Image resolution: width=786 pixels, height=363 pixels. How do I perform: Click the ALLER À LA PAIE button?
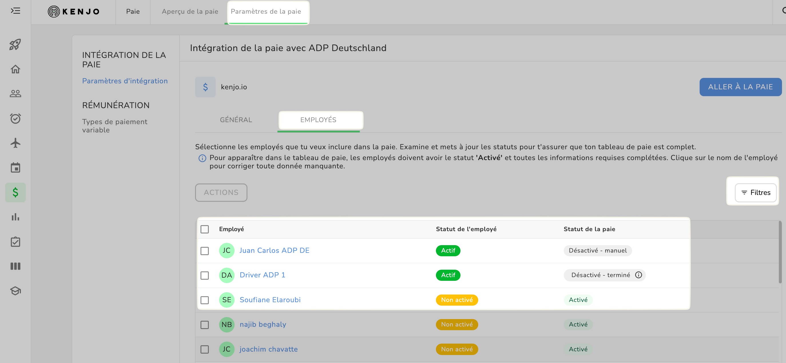click(x=740, y=87)
